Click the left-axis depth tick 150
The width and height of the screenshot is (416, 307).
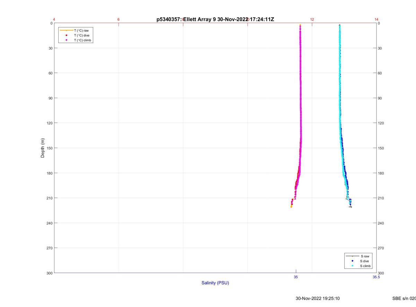click(x=50, y=148)
